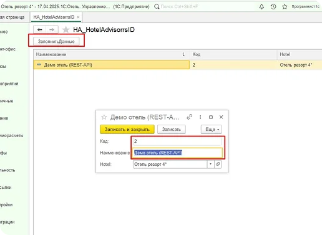The width and height of the screenshot is (322, 235).
Task: Open history clock icon
Action: (x=273, y=7)
